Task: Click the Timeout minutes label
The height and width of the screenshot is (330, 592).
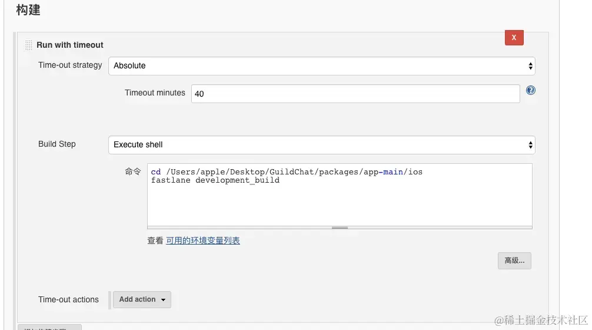Action: [x=155, y=93]
